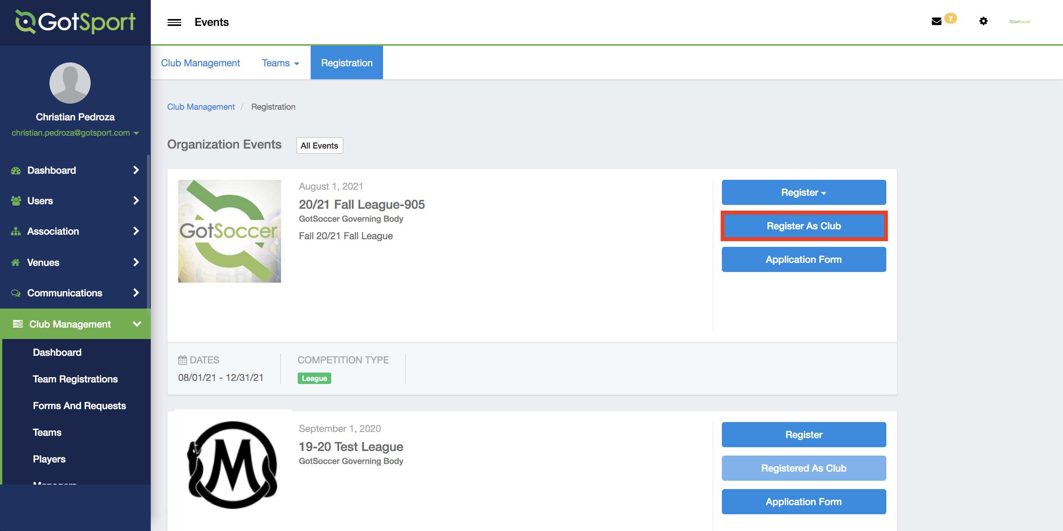This screenshot has height=531, width=1063.
Task: Open Team Registrations in the sidebar
Action: point(75,379)
